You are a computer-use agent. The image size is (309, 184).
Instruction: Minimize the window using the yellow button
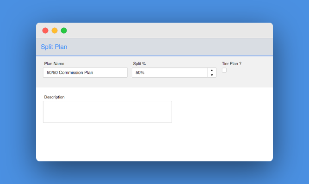(55, 31)
